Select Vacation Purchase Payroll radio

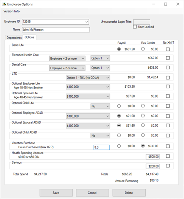(x=119, y=146)
